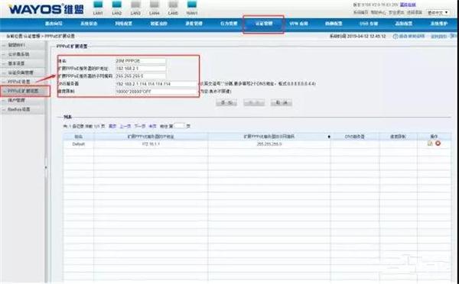The image size is (459, 284).
Task: Select Radius 设置 in the sidebar
Action: (22, 109)
